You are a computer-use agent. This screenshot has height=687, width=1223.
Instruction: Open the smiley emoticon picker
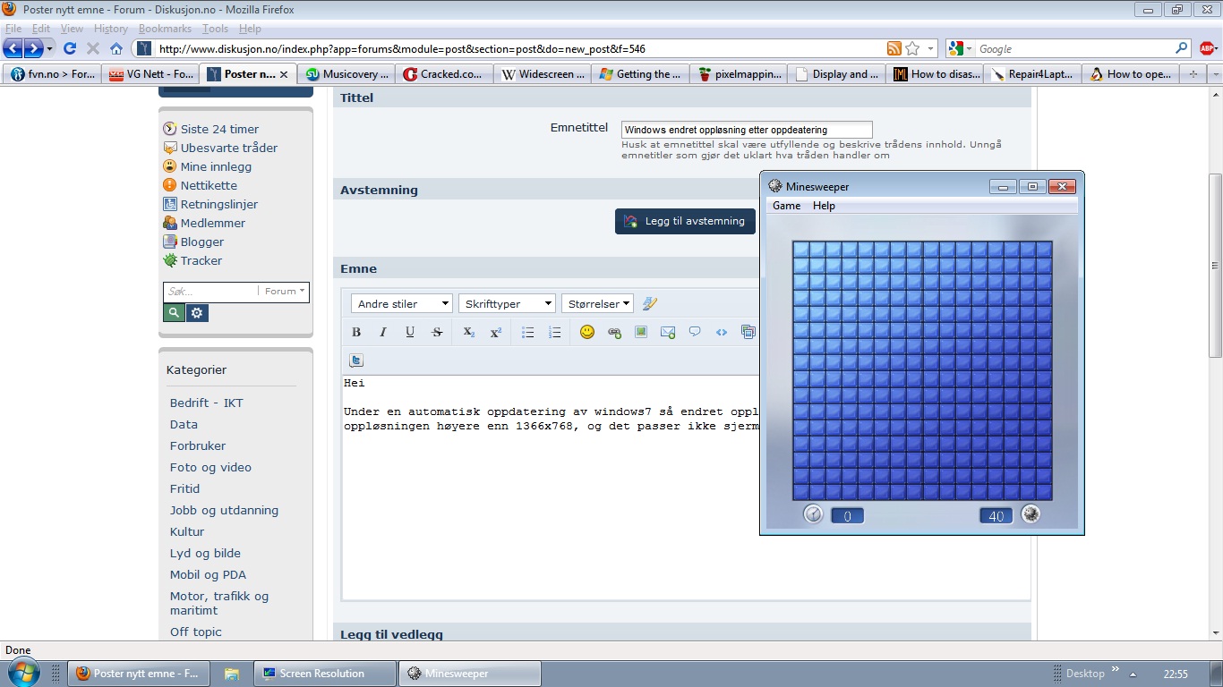click(x=587, y=332)
